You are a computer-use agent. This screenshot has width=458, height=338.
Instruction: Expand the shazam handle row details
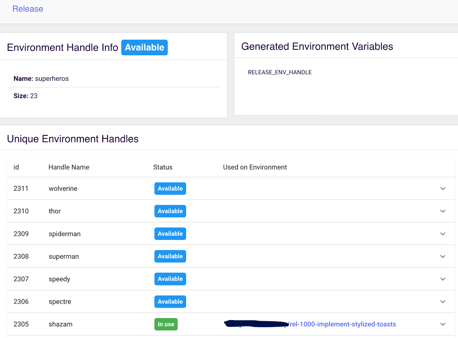point(443,324)
